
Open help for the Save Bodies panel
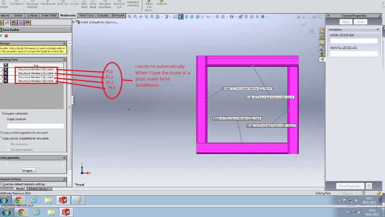[69, 29]
